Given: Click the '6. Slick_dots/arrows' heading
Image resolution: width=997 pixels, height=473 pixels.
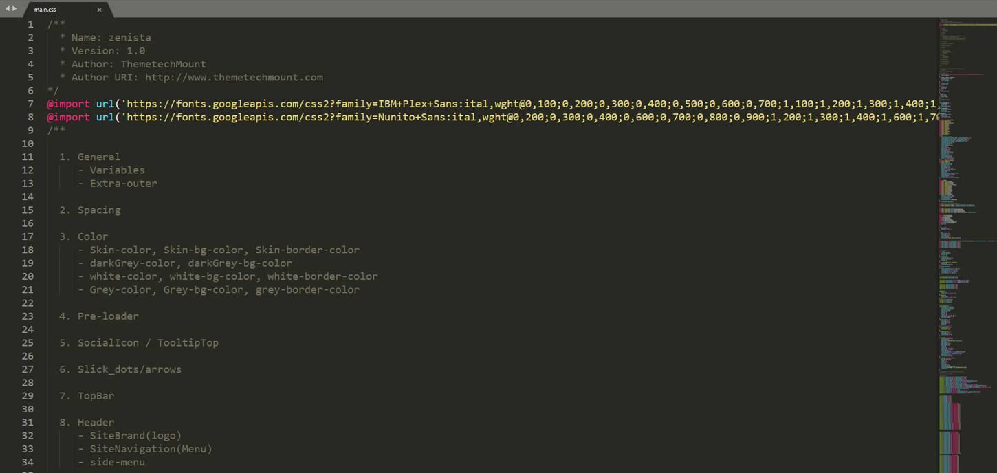Looking at the screenshot, I should tap(120, 369).
